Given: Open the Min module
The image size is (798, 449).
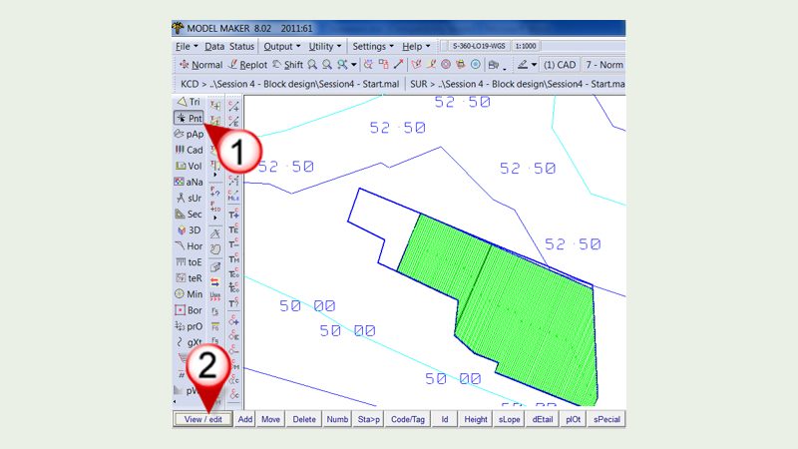Looking at the screenshot, I should coord(189,294).
